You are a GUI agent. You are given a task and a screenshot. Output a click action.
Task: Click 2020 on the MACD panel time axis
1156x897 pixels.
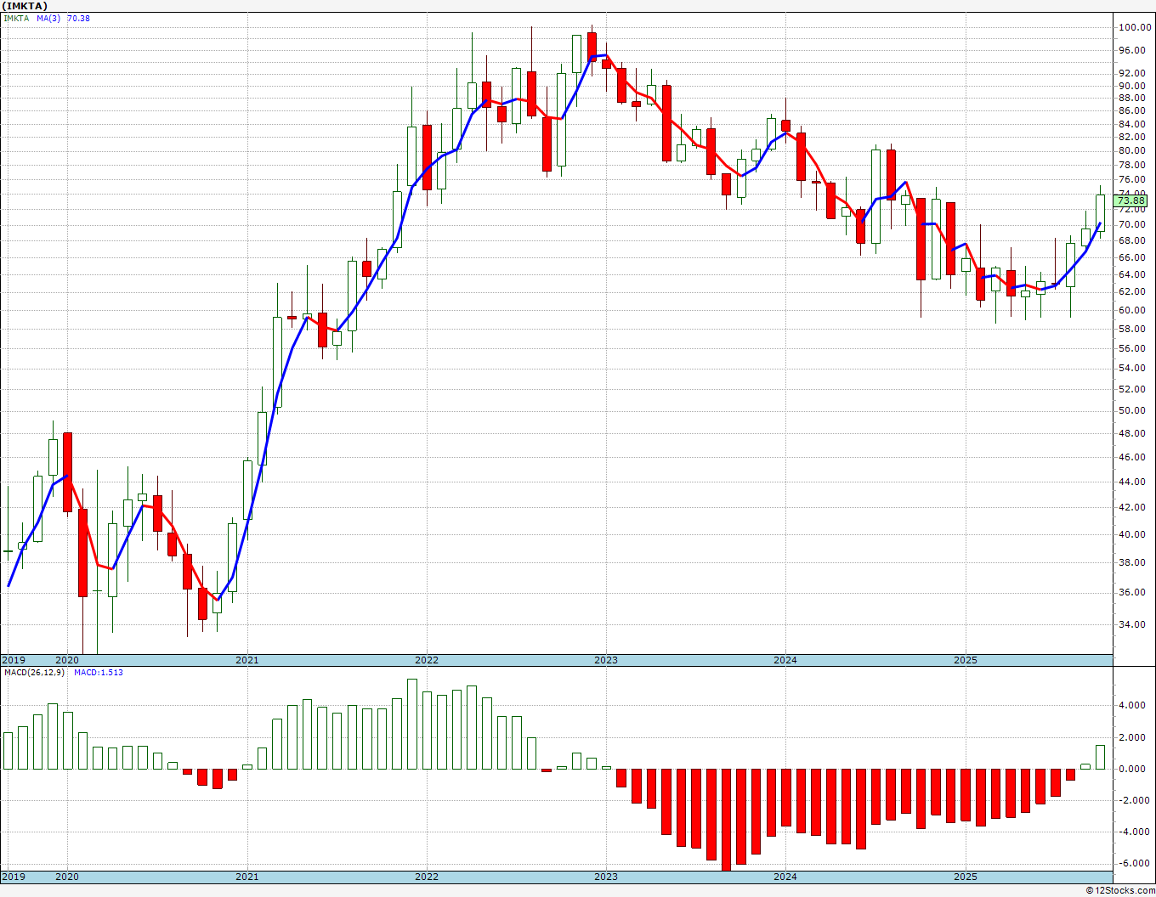pyautogui.click(x=67, y=877)
